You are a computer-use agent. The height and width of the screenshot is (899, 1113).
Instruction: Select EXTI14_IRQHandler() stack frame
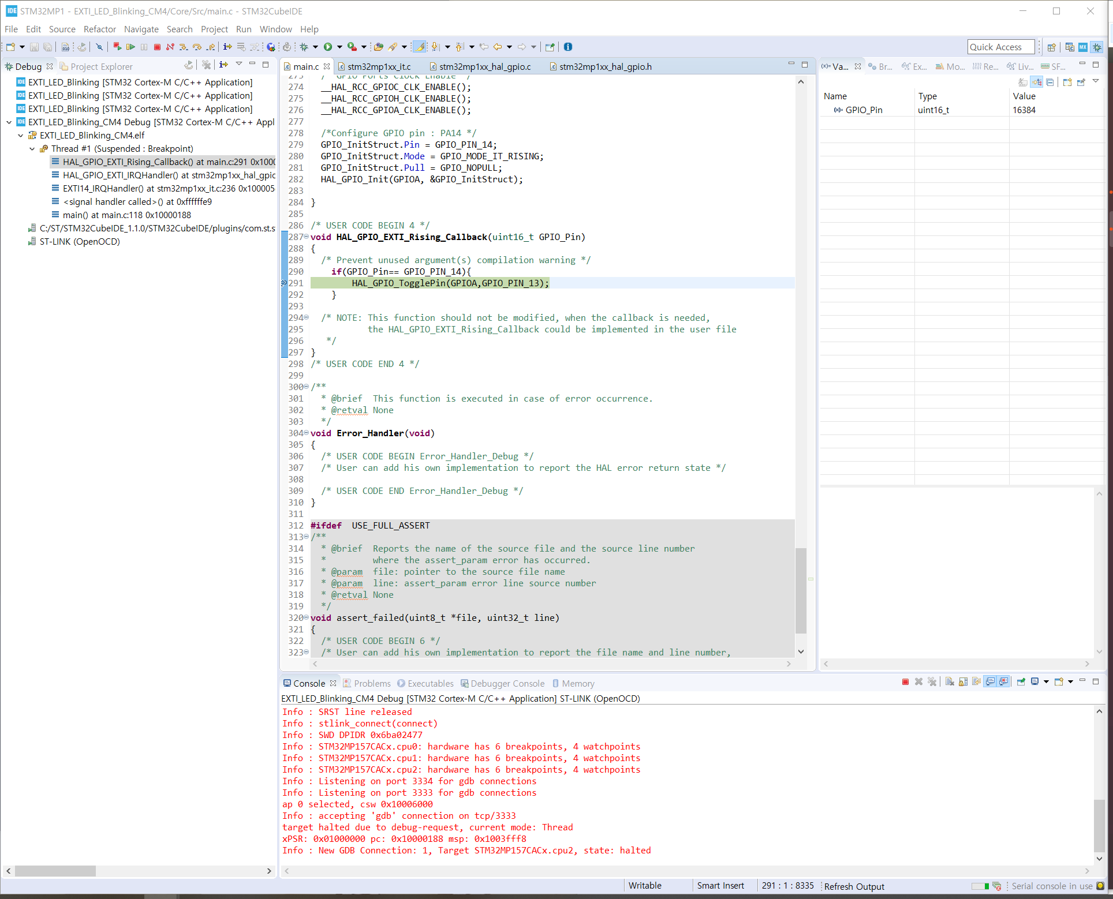pyautogui.click(x=163, y=189)
